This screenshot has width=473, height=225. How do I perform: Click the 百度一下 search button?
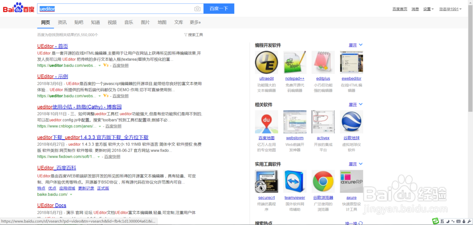(219, 8)
